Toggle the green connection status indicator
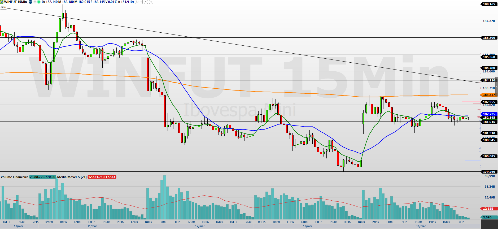 [x=39, y=2]
